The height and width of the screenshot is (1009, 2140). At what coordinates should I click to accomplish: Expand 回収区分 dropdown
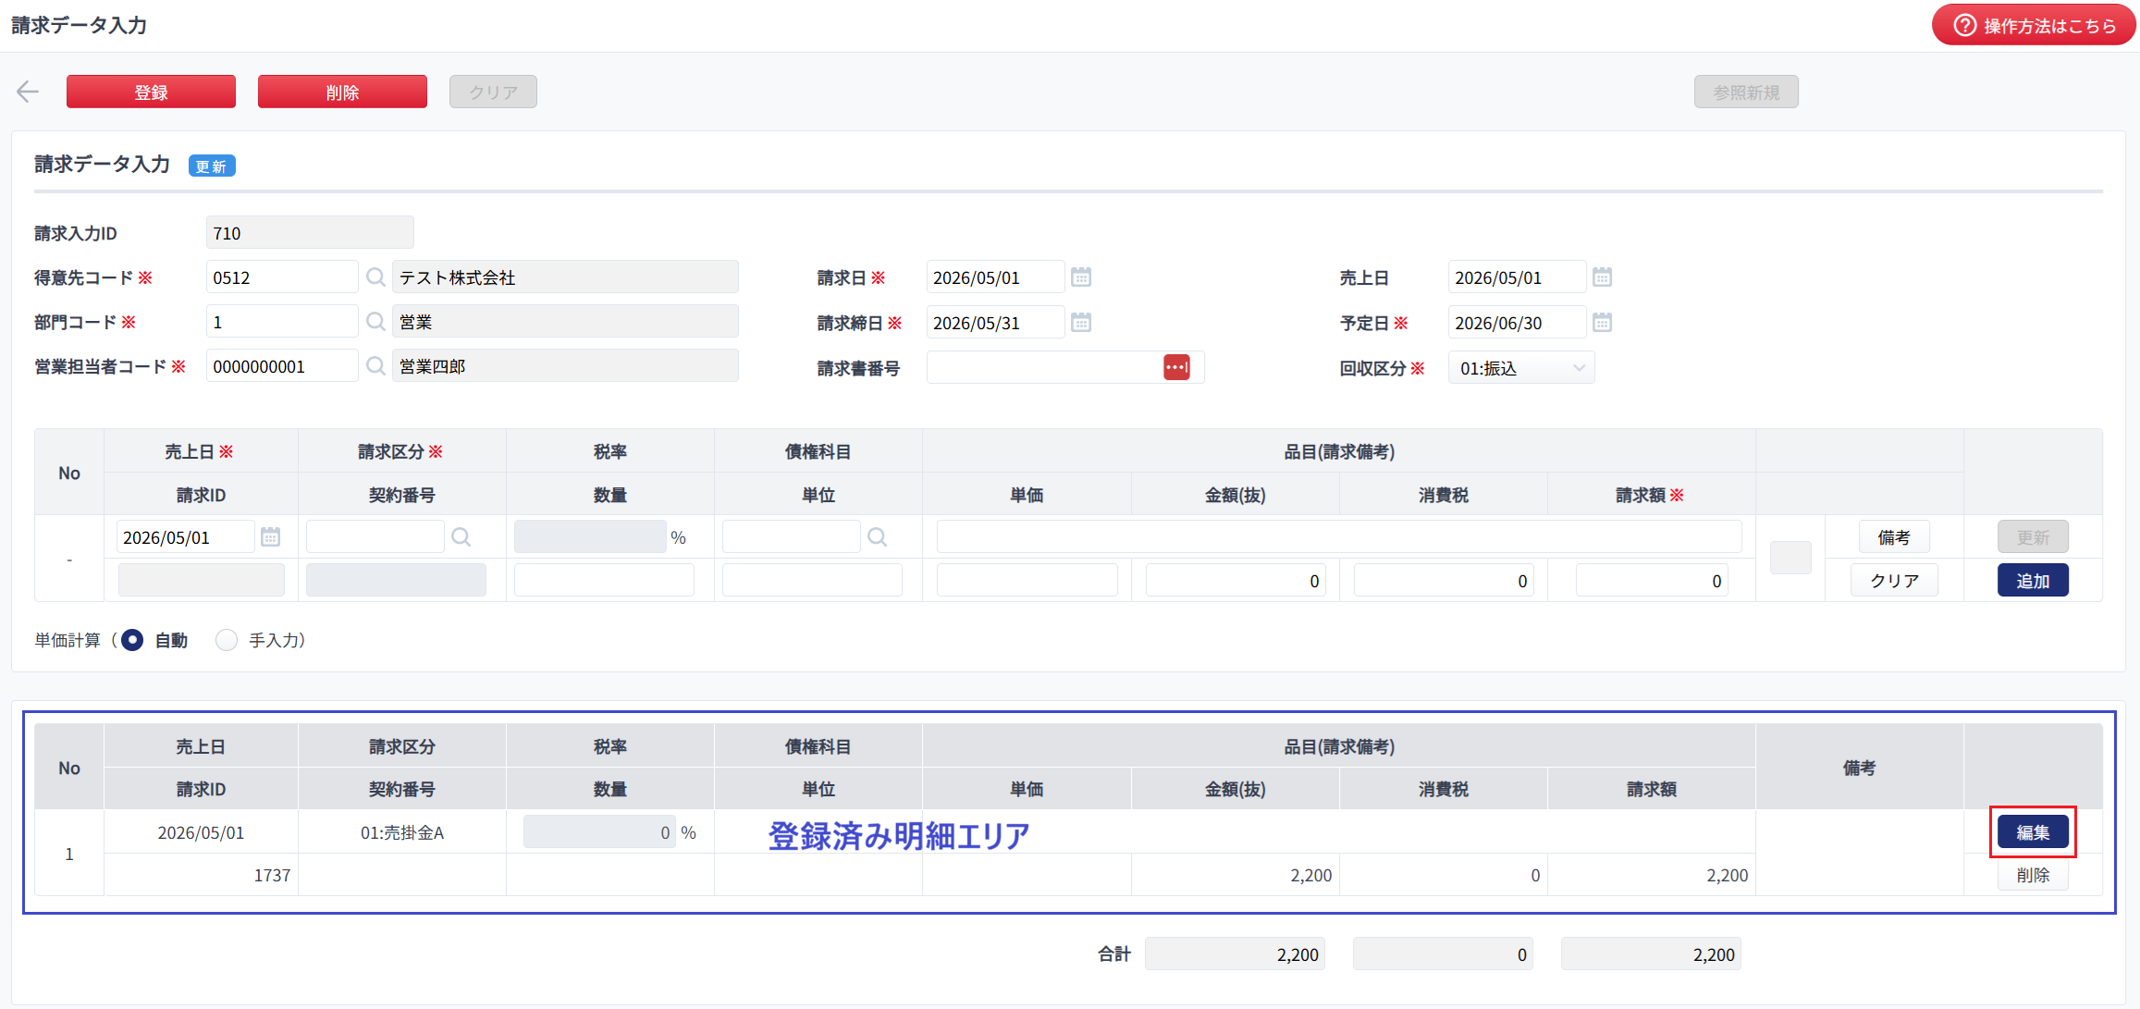1521,368
